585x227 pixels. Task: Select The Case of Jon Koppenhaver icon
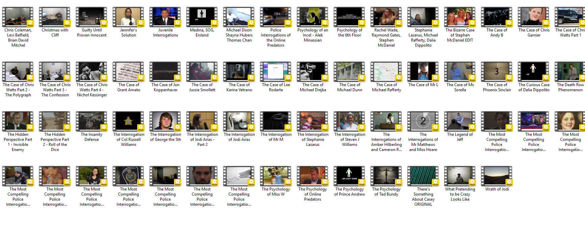tap(165, 72)
